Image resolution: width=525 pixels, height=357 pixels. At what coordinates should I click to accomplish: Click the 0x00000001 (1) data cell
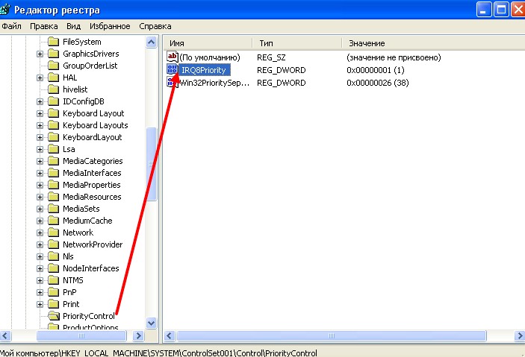click(376, 70)
